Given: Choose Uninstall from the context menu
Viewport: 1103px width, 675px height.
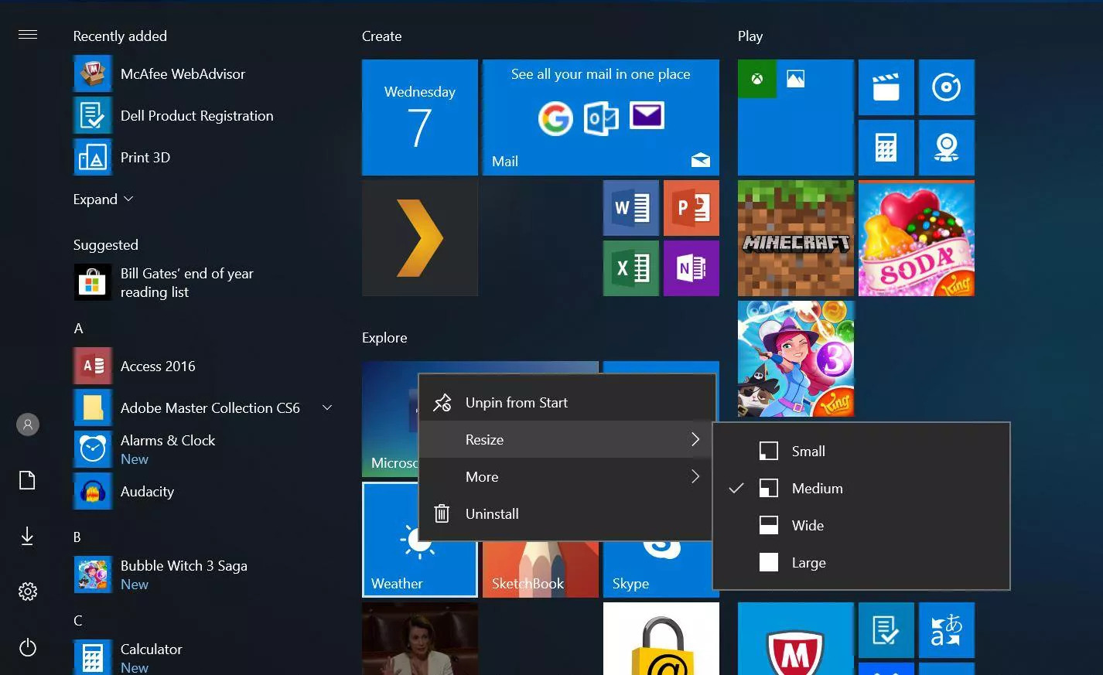Looking at the screenshot, I should 491,513.
